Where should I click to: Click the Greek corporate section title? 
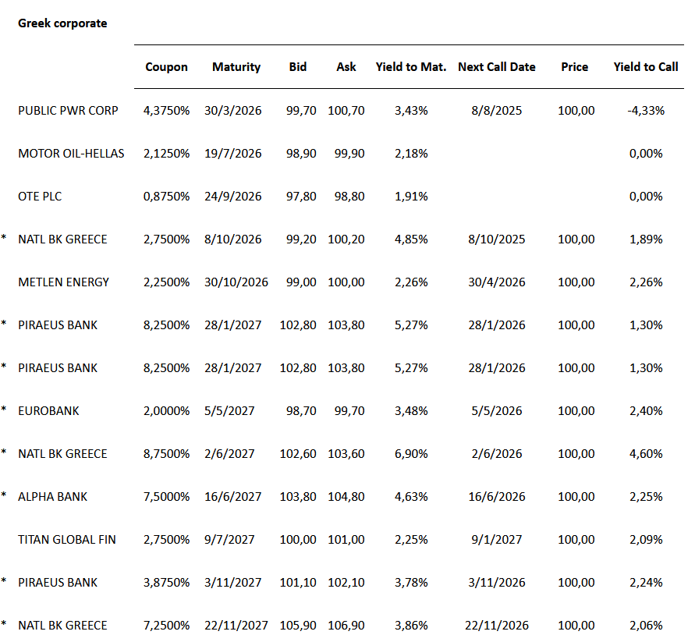click(x=62, y=23)
